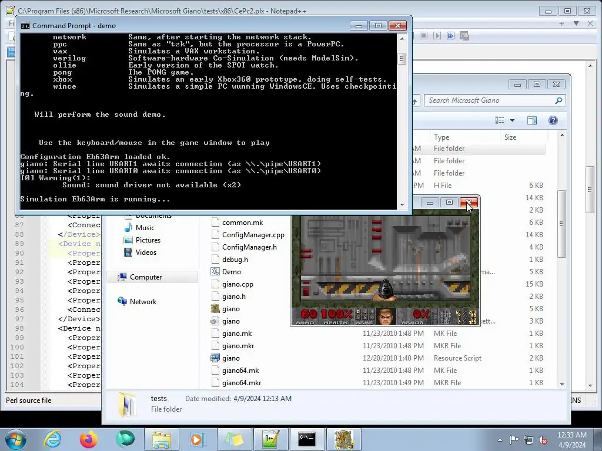Click the Change your view icon in Explorer
Image resolution: width=602 pixels, height=451 pixels.
(500, 120)
